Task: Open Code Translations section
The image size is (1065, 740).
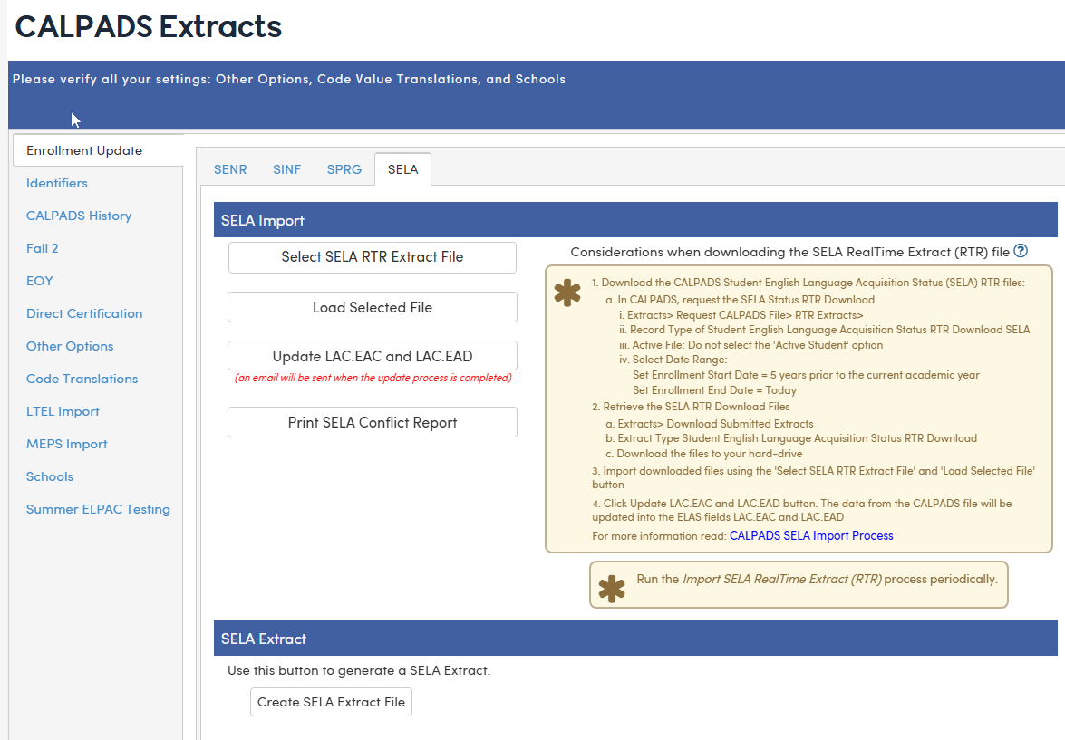Action: click(x=82, y=379)
